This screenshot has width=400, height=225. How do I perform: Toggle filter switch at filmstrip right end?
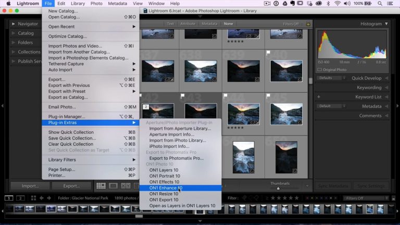tap(393, 198)
